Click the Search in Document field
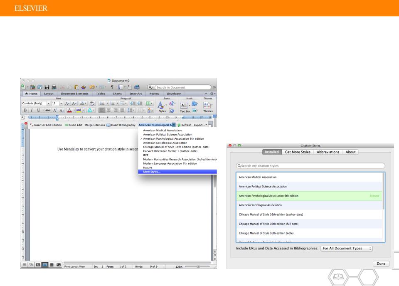 pos(182,87)
